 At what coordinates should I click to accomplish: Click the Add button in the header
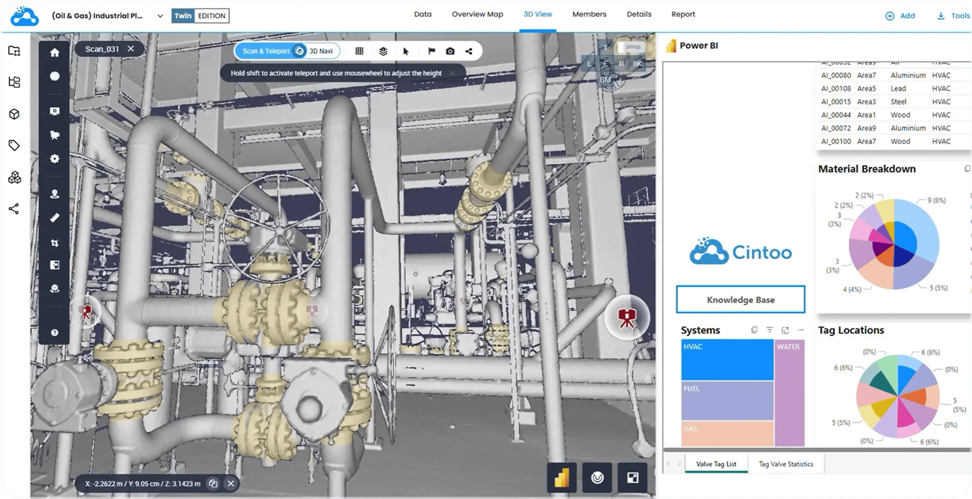pos(900,16)
